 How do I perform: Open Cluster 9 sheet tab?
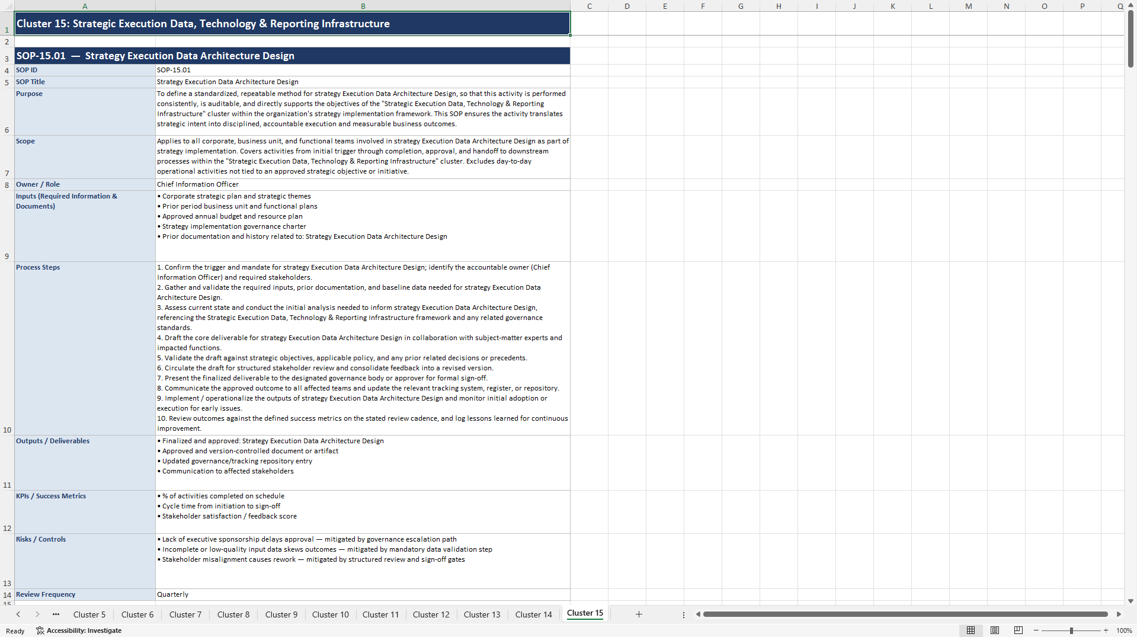(281, 614)
